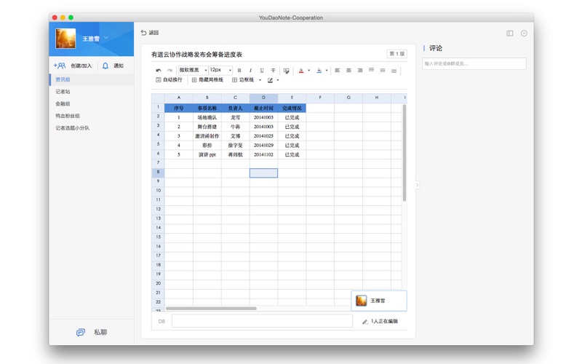Screen dimensions: 582x364
Task: Click document title 有道云协作战略发布会筹备进度表
Action: click(196, 55)
